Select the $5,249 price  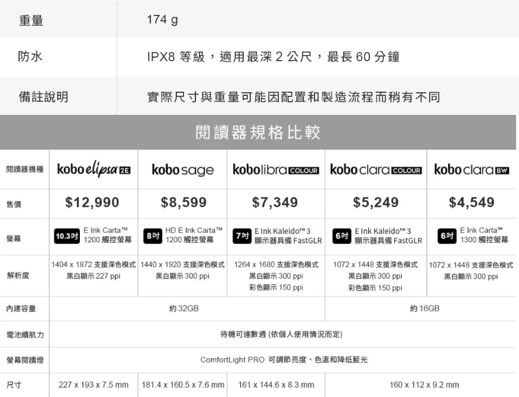click(375, 202)
